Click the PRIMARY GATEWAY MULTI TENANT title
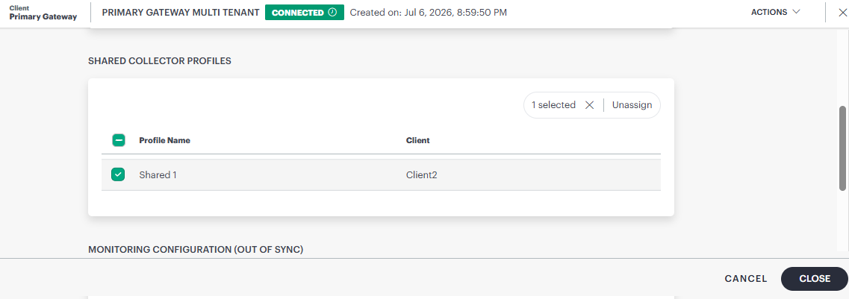This screenshot has width=849, height=299. point(180,13)
